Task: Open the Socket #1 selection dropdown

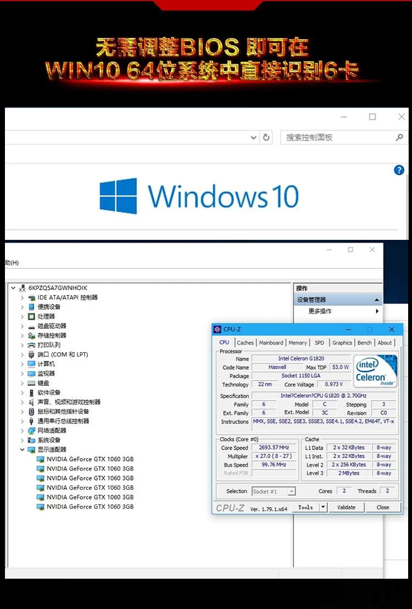Action: pos(291,491)
